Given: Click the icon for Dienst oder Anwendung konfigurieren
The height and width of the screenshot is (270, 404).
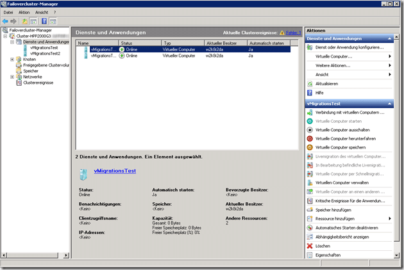Looking at the screenshot, I should (310, 47).
